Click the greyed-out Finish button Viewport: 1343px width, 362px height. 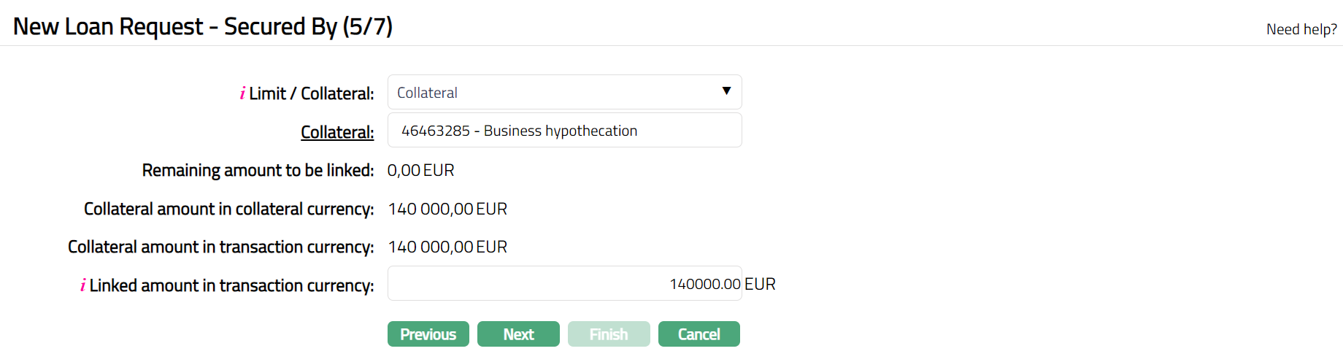pyautogui.click(x=609, y=334)
